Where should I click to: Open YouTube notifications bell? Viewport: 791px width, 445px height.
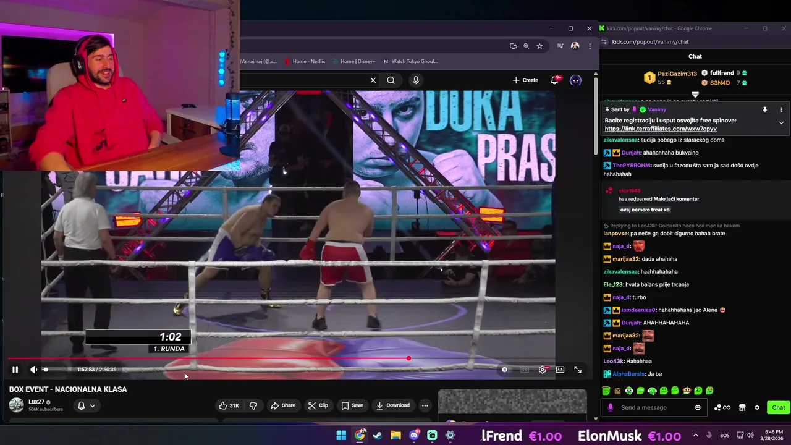(555, 80)
